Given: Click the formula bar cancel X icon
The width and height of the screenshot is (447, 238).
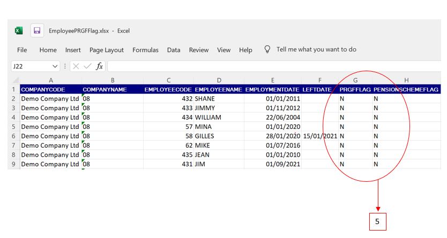Looking at the screenshot, I should (76, 66).
